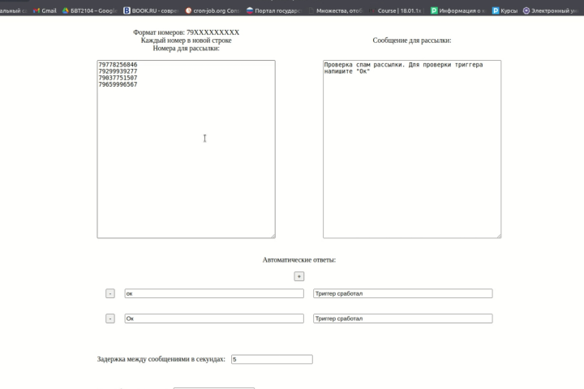The width and height of the screenshot is (584, 389).
Task: Open the Множества bookmark
Action: [x=335, y=11]
